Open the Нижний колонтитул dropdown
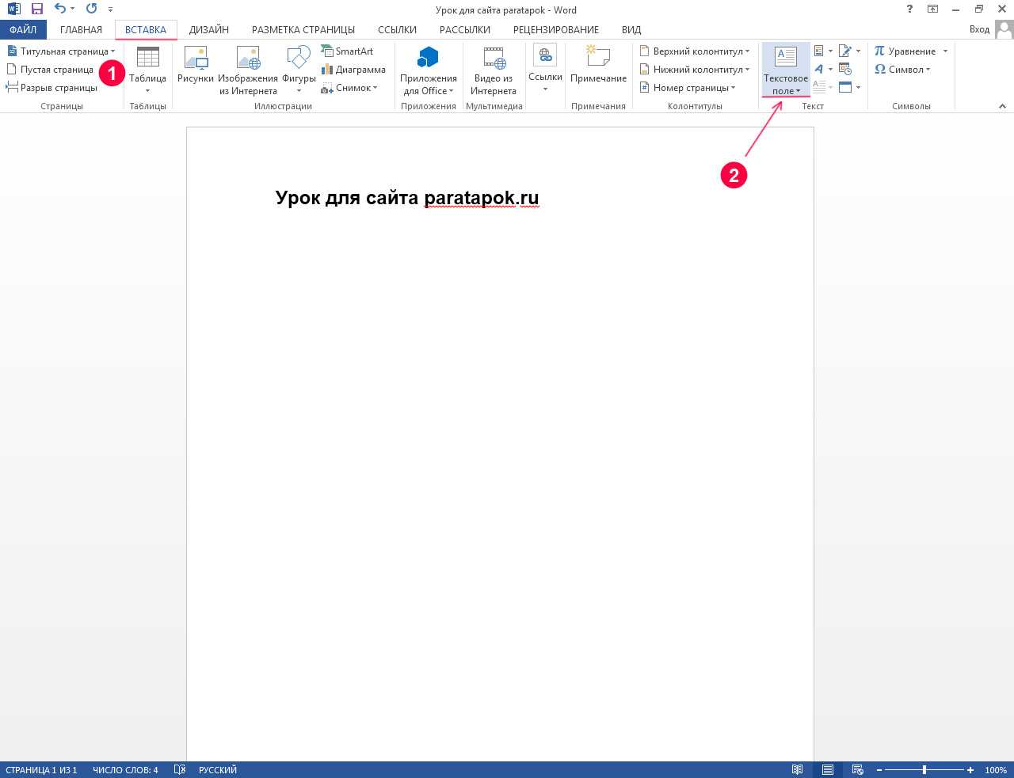Image resolution: width=1014 pixels, height=778 pixels. (695, 70)
